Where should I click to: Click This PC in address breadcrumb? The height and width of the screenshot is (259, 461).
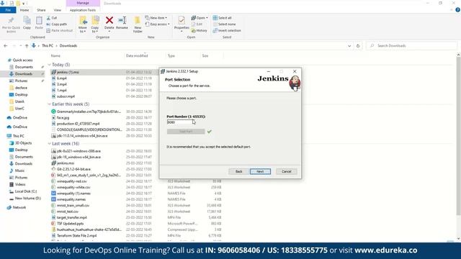[x=48, y=46]
